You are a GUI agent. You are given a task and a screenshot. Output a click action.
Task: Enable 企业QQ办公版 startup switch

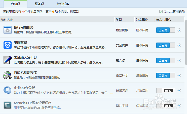click(x=166, y=91)
